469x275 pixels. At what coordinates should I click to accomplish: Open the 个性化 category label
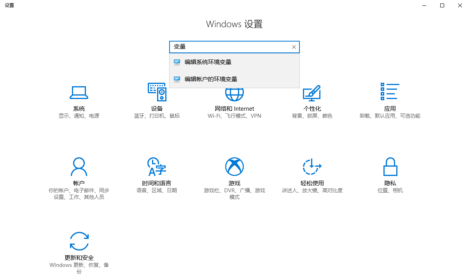click(x=312, y=109)
